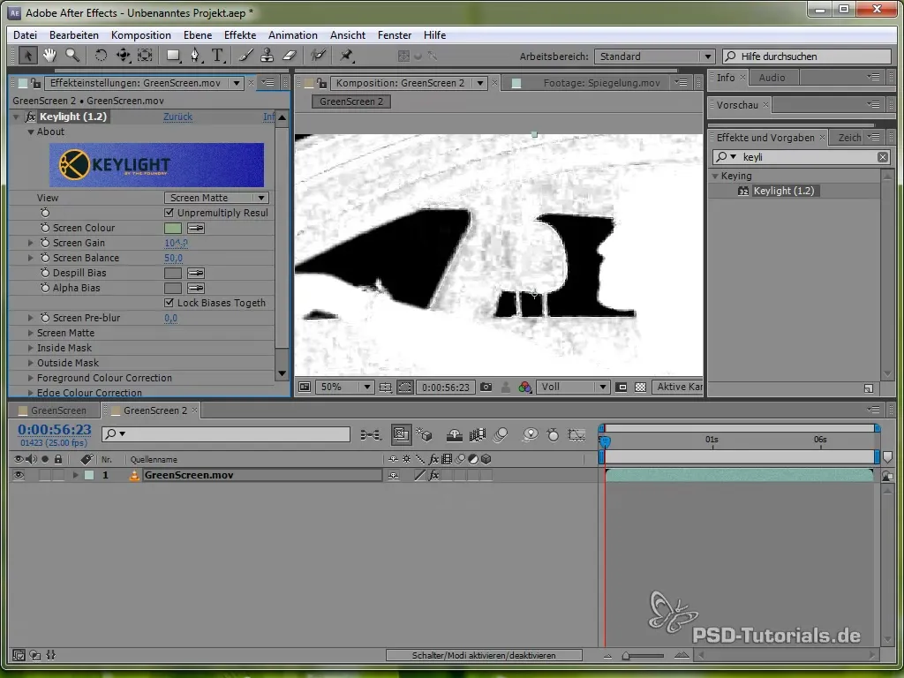Click the Screen Colour swatch
Image resolution: width=904 pixels, height=678 pixels.
click(x=173, y=229)
